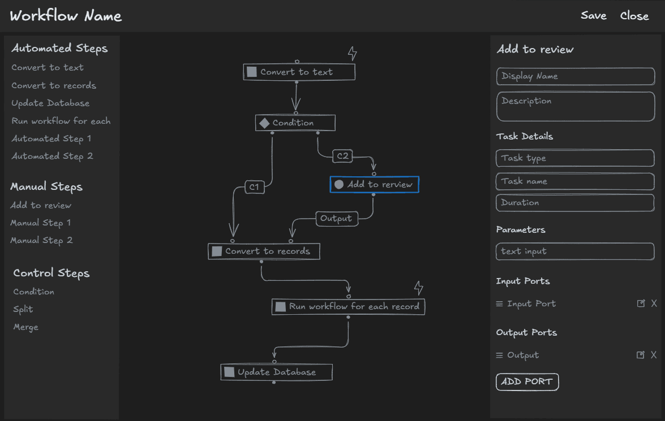
Task: Select Manual Step 1 under Manual Steps
Action: point(40,223)
